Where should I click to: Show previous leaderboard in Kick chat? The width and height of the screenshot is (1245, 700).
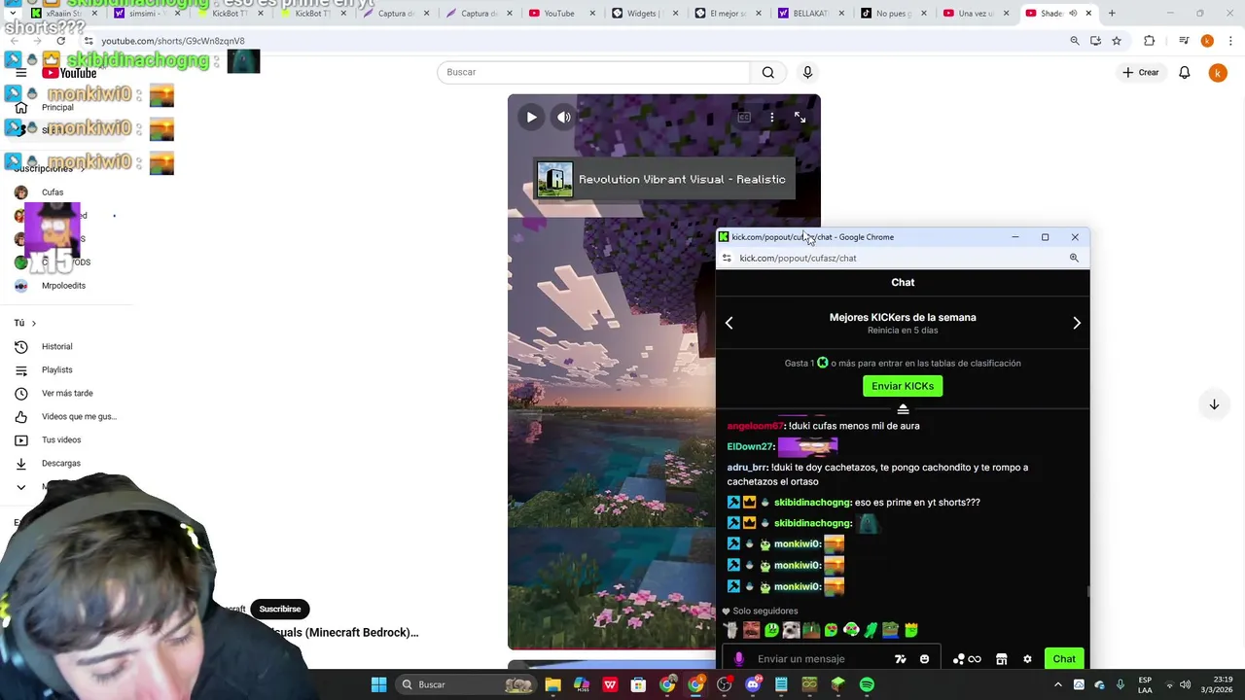pos(729,323)
